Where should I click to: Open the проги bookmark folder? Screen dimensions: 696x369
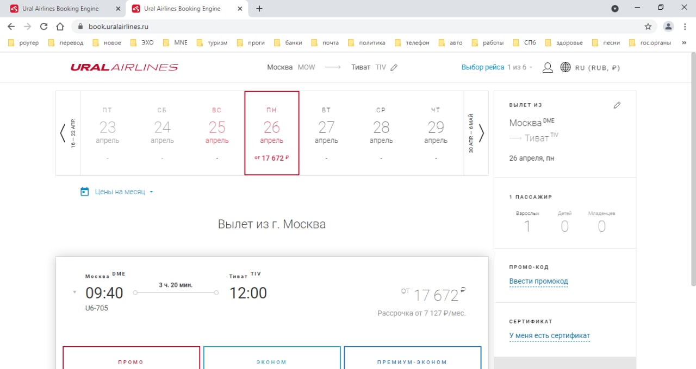[250, 42]
